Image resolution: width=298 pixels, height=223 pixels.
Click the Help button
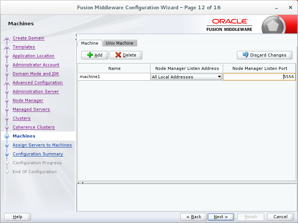(18, 217)
